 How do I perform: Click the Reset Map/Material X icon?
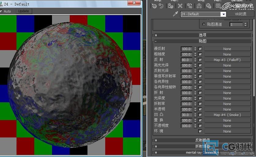tap(180, 6)
